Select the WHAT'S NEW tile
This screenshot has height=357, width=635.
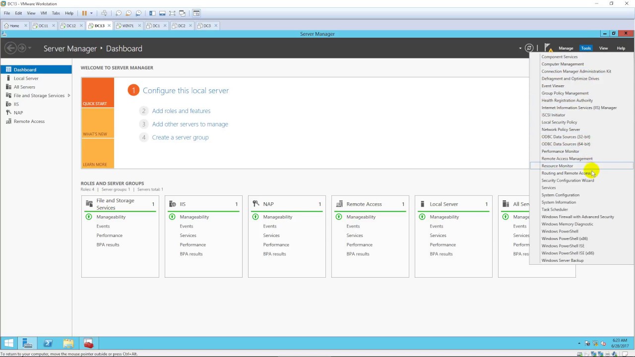(98, 122)
